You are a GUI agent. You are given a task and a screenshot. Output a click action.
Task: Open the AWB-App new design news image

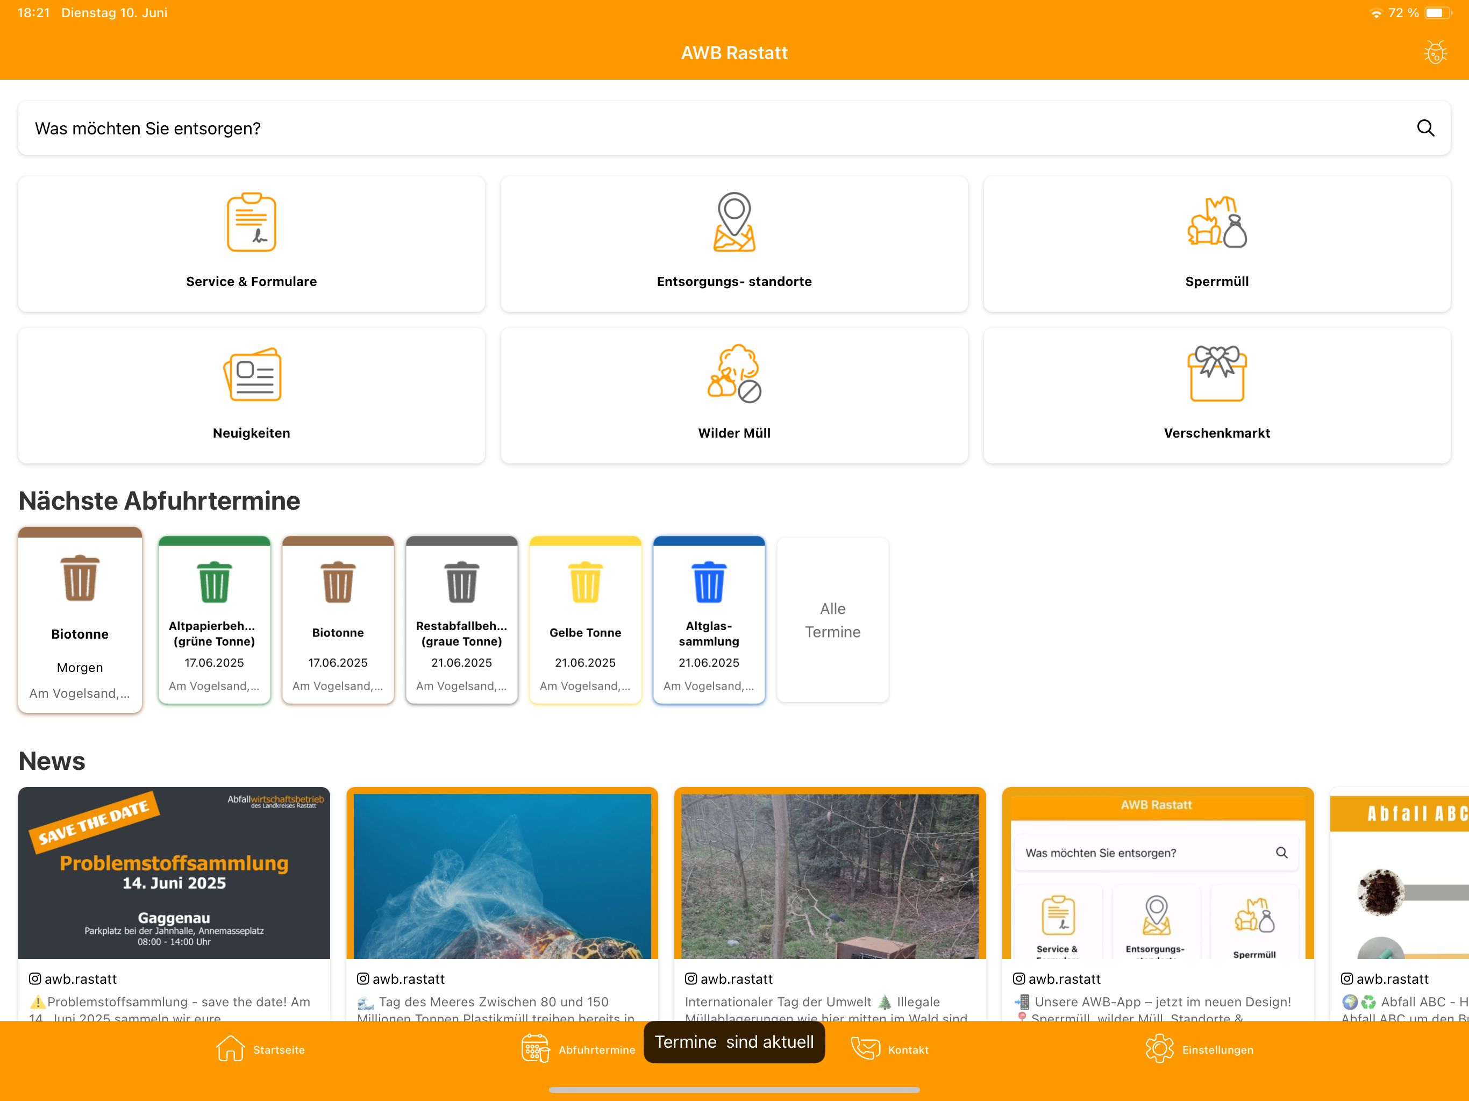[x=1158, y=873]
